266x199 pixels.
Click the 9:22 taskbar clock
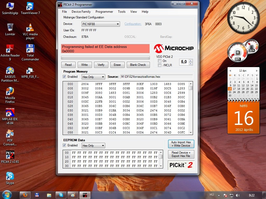point(252,195)
